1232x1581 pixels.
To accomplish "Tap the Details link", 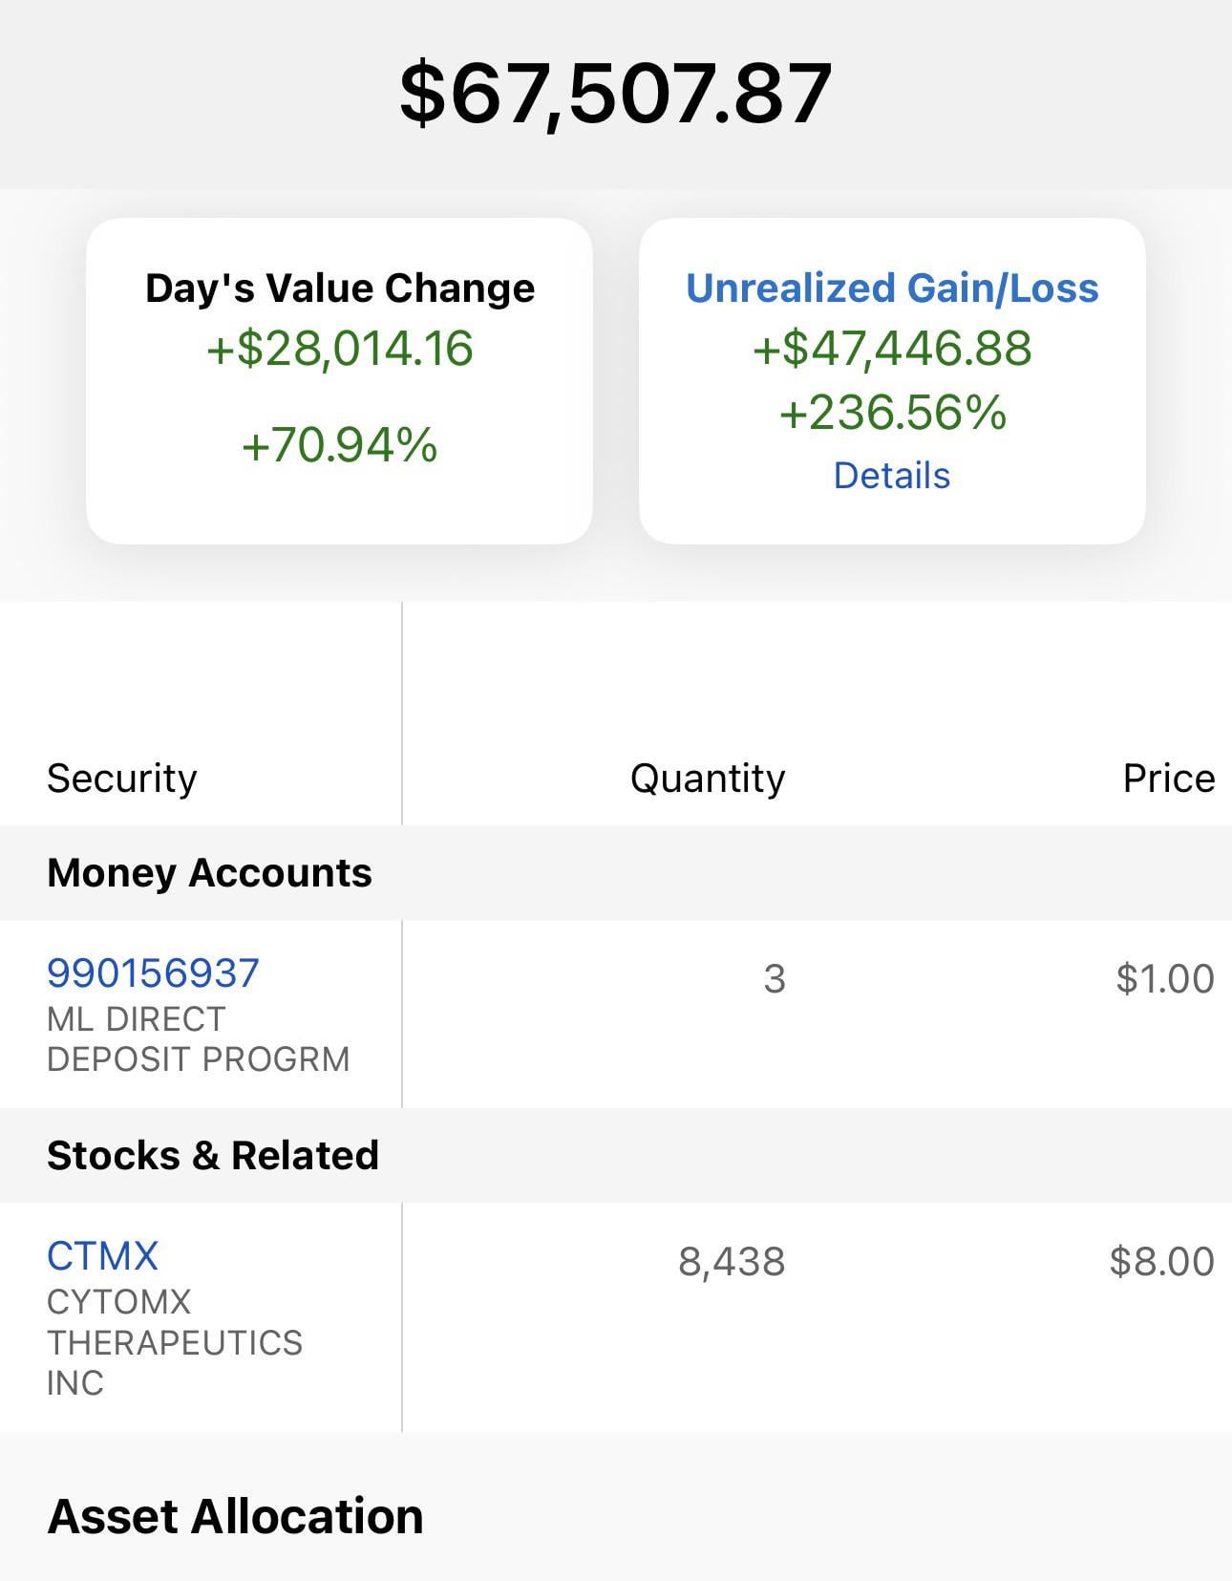I will pos(892,476).
